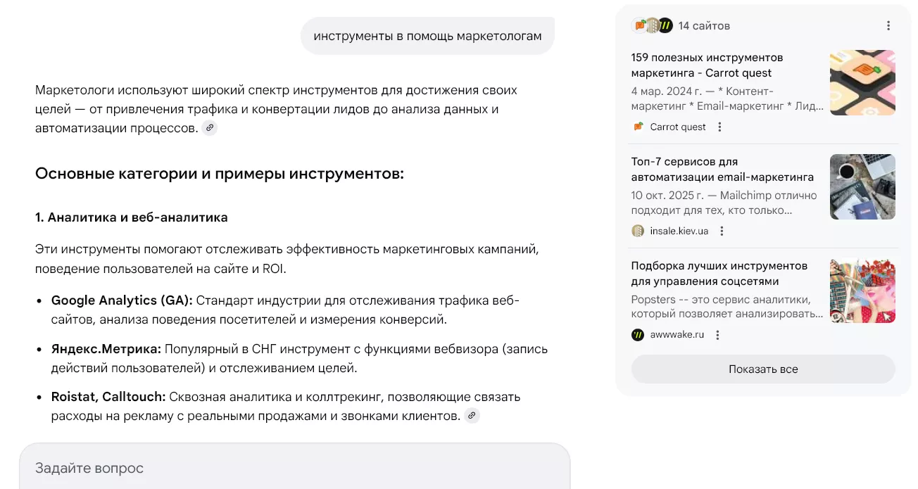Open the "Подборка лучших инструментов для управления соцсетями" link
Image resolution: width=918 pixels, height=489 pixels.
(x=719, y=274)
